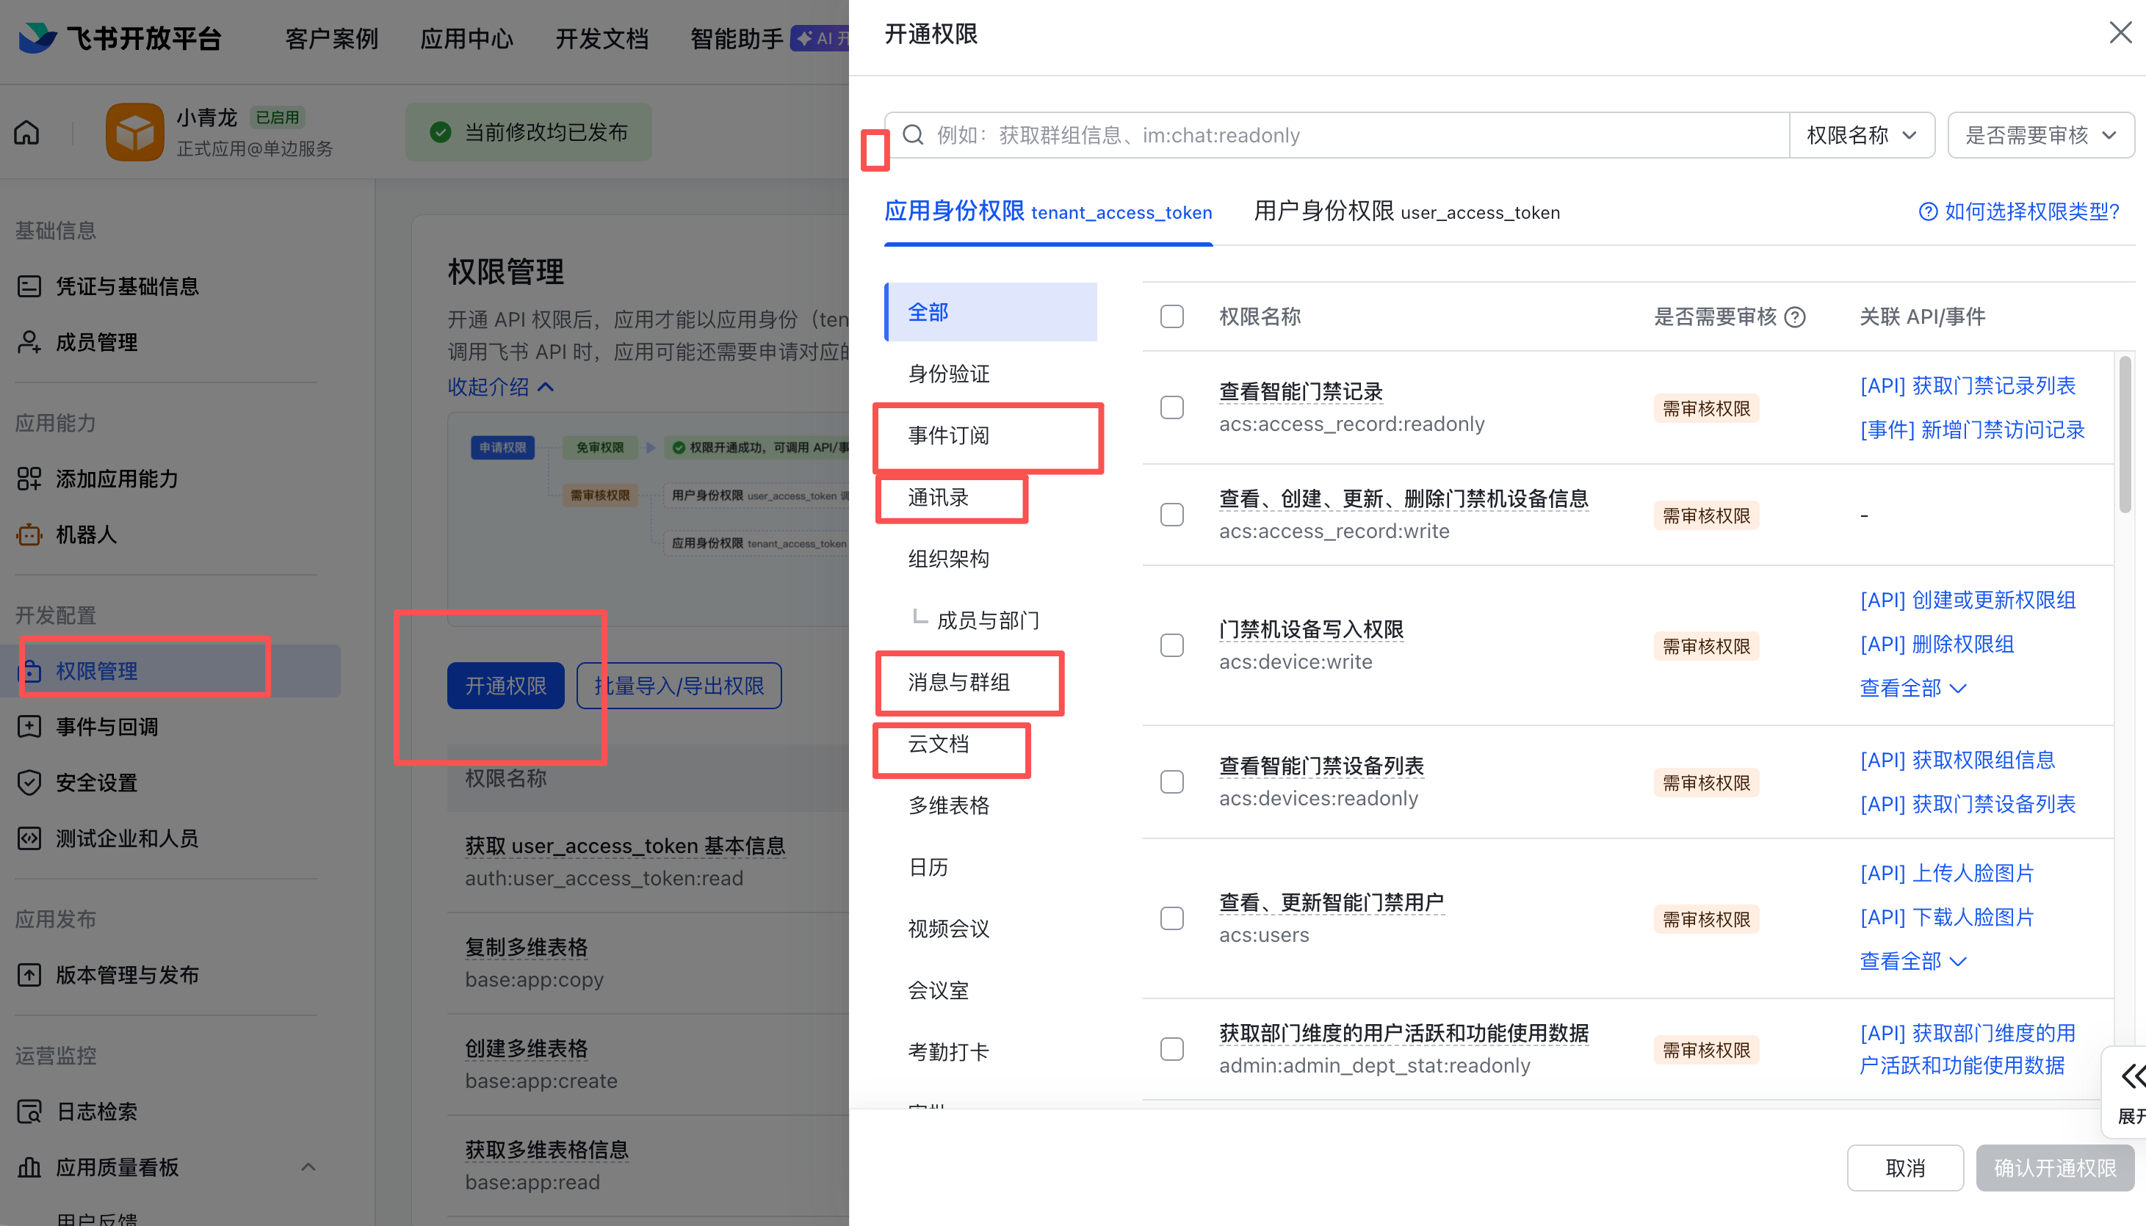Toggle the select-all checkbox in table header
2146x1226 pixels.
coord(1171,316)
